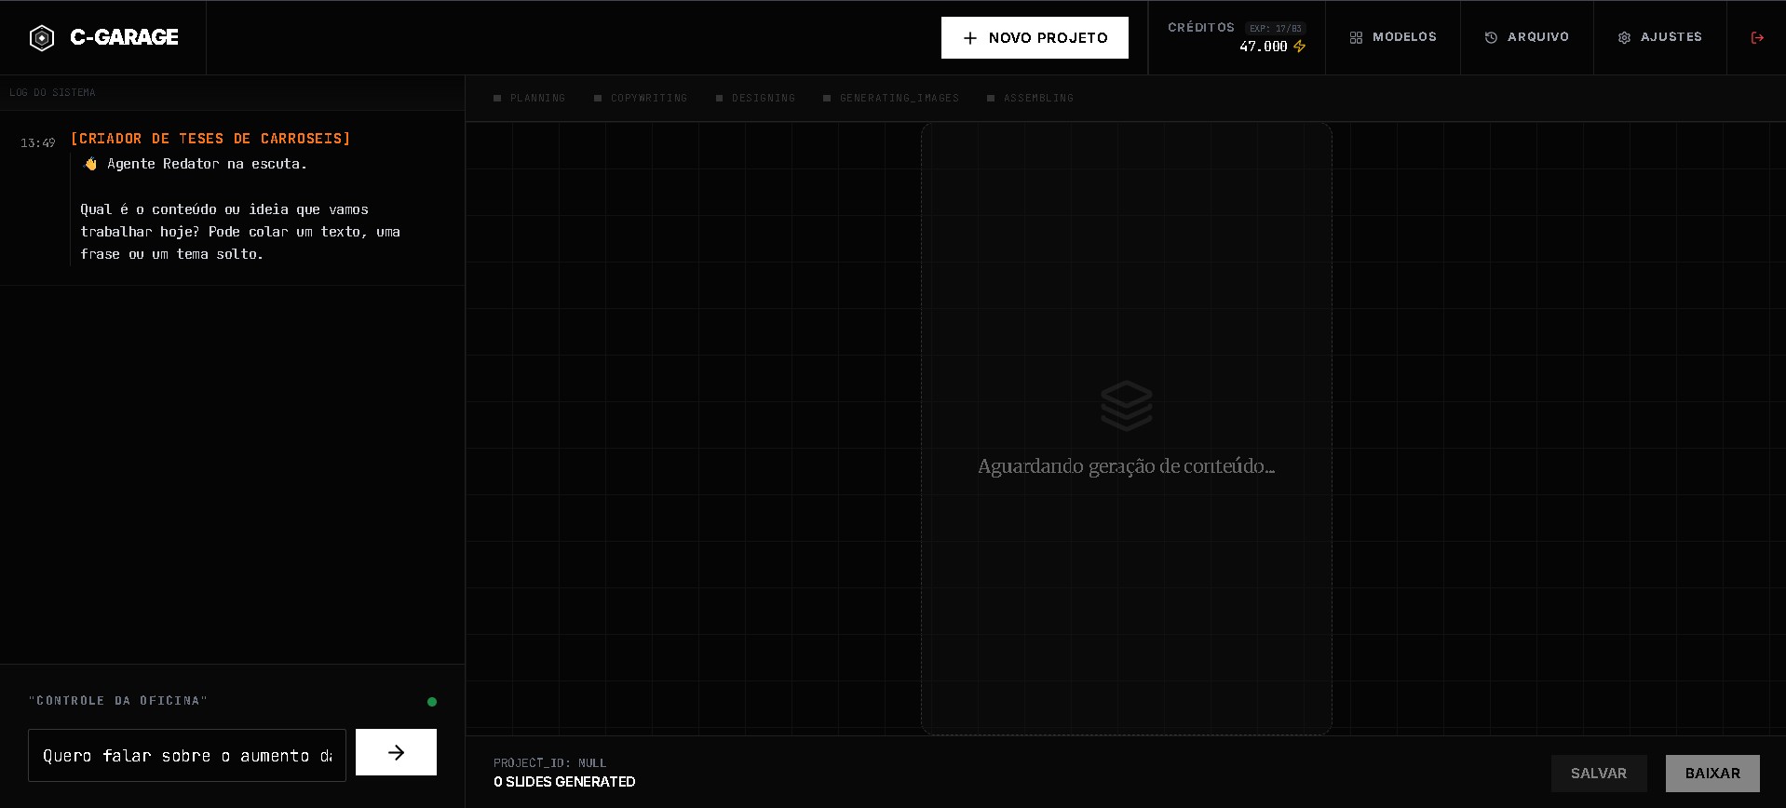Screen dimensions: 1786x808
Task: Click the Arquivo history clock icon
Action: click(1491, 38)
